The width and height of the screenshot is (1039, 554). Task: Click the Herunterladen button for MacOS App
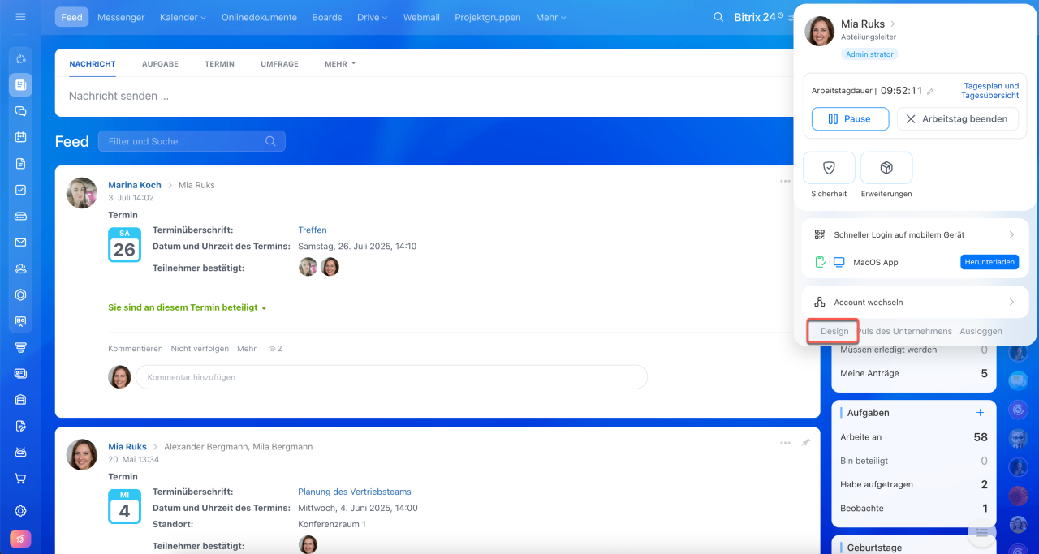tap(989, 263)
